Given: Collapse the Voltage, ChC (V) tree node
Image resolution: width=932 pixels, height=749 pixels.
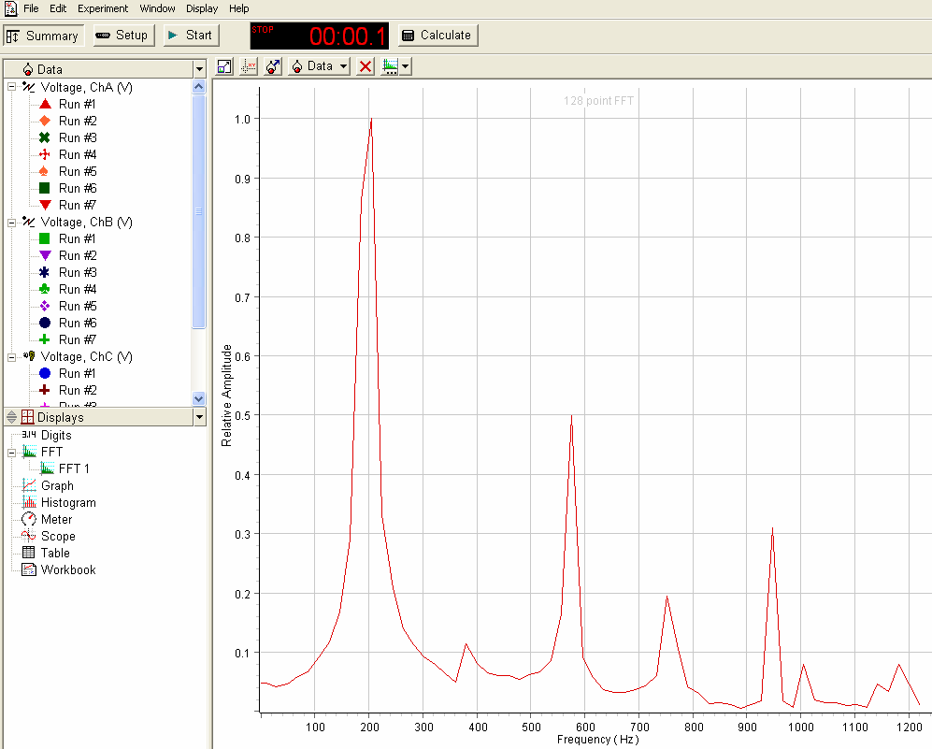Looking at the screenshot, I should pos(11,357).
